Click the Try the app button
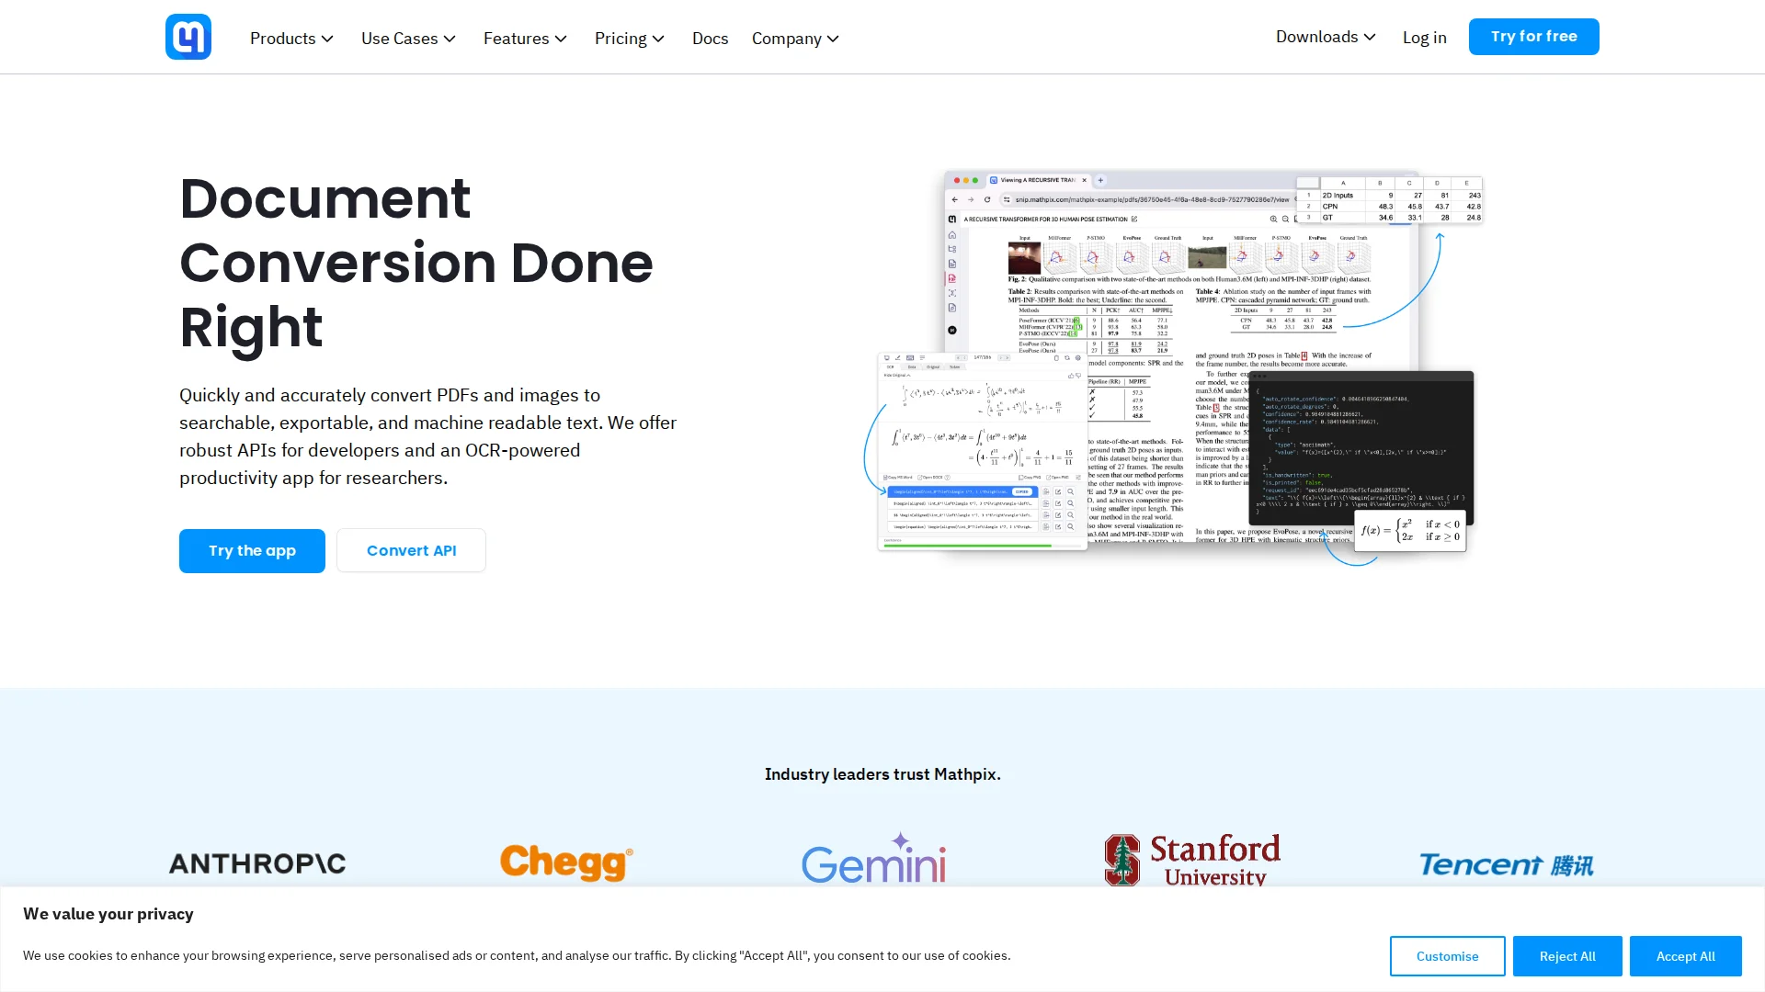 pyautogui.click(x=252, y=550)
